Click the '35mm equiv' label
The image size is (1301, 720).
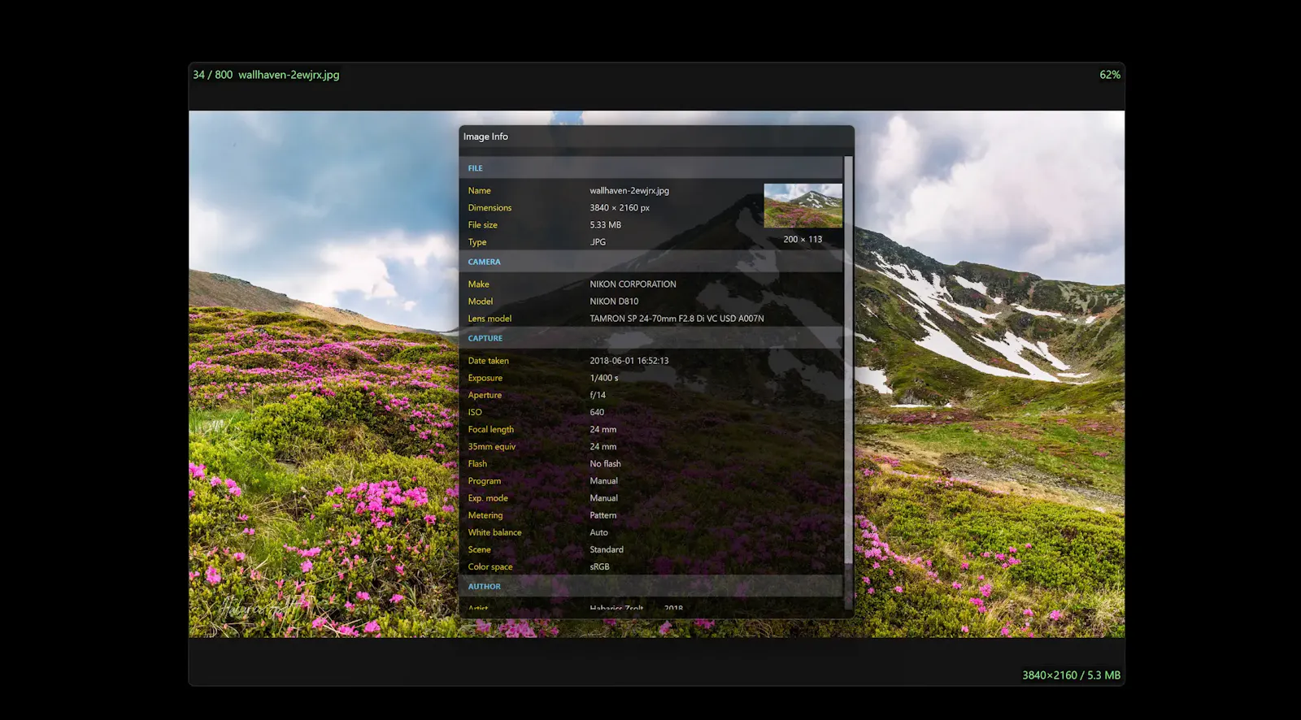(x=492, y=447)
